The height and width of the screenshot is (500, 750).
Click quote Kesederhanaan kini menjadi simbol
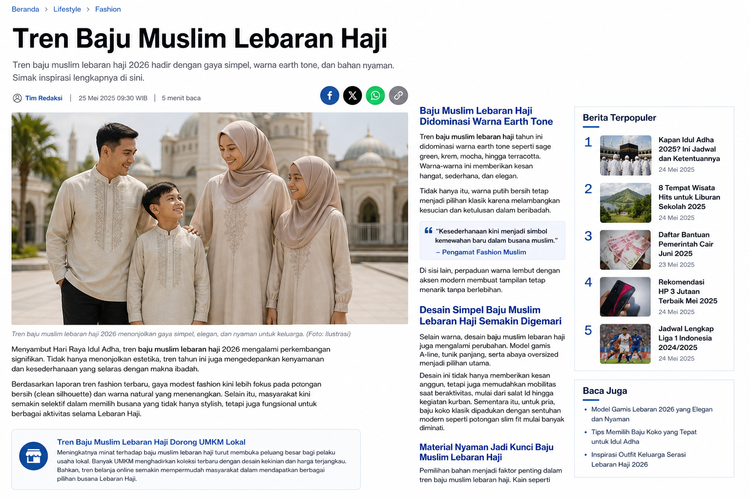tap(496, 236)
